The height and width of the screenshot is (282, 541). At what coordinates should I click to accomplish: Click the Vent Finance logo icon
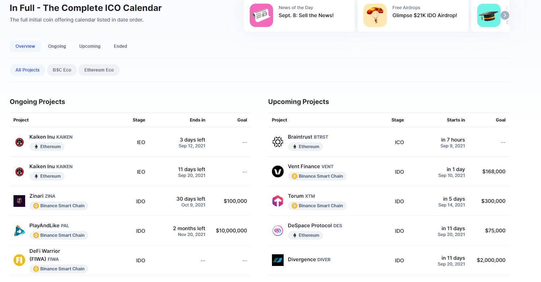[278, 171]
